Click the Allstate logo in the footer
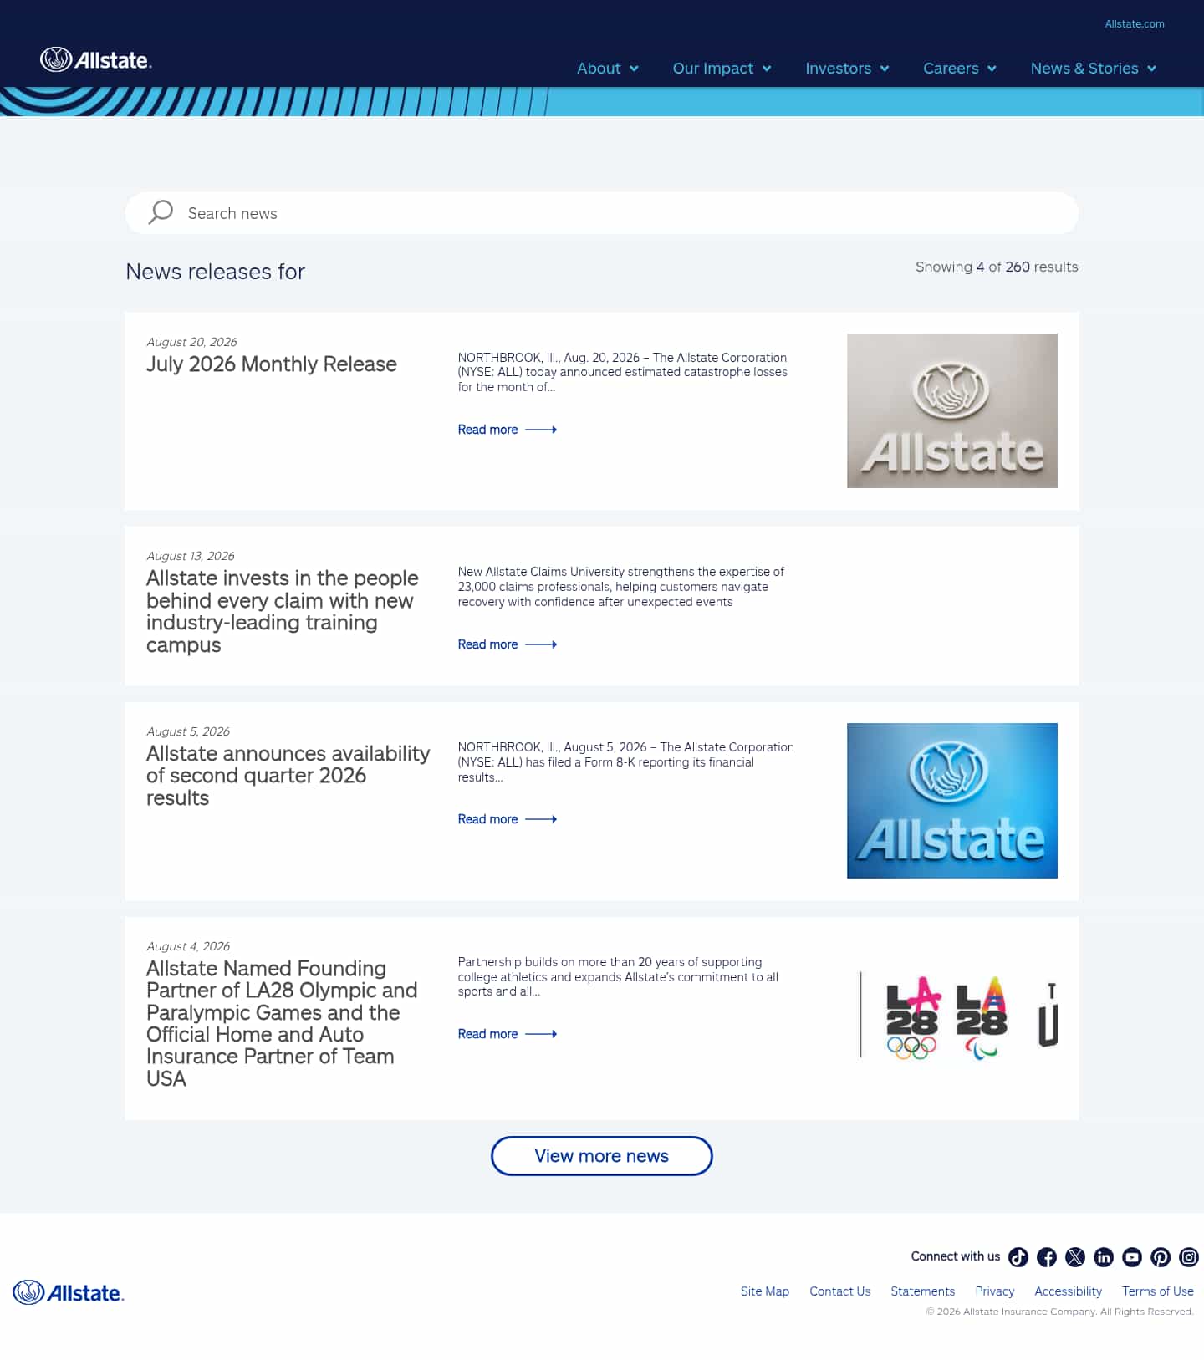This screenshot has width=1204, height=1360. tap(69, 1292)
